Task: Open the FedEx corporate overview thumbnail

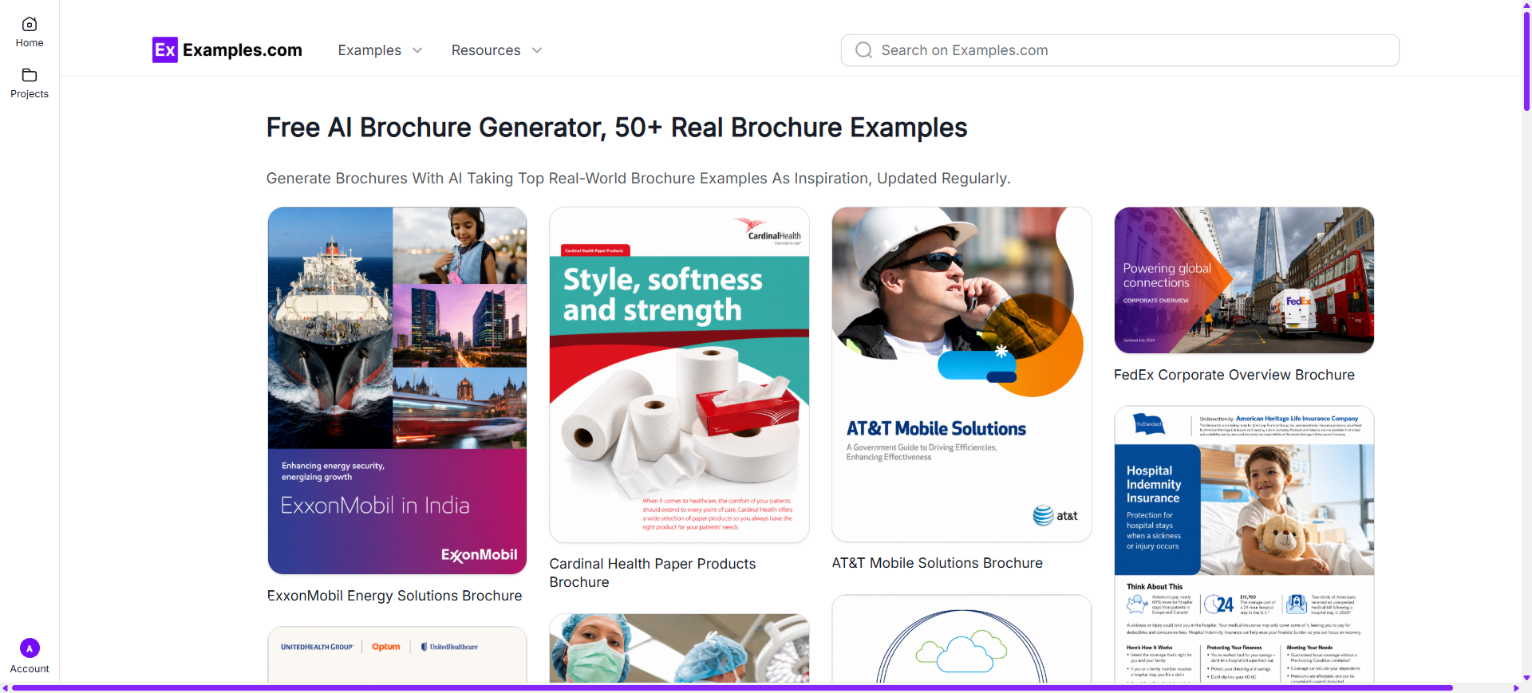Action: pyautogui.click(x=1244, y=280)
